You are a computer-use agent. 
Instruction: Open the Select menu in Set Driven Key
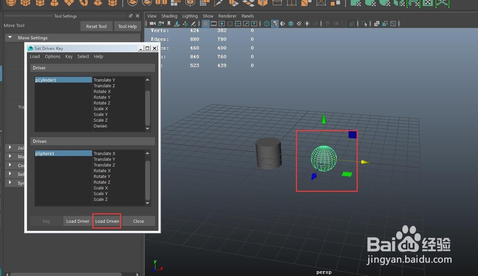pyautogui.click(x=83, y=56)
